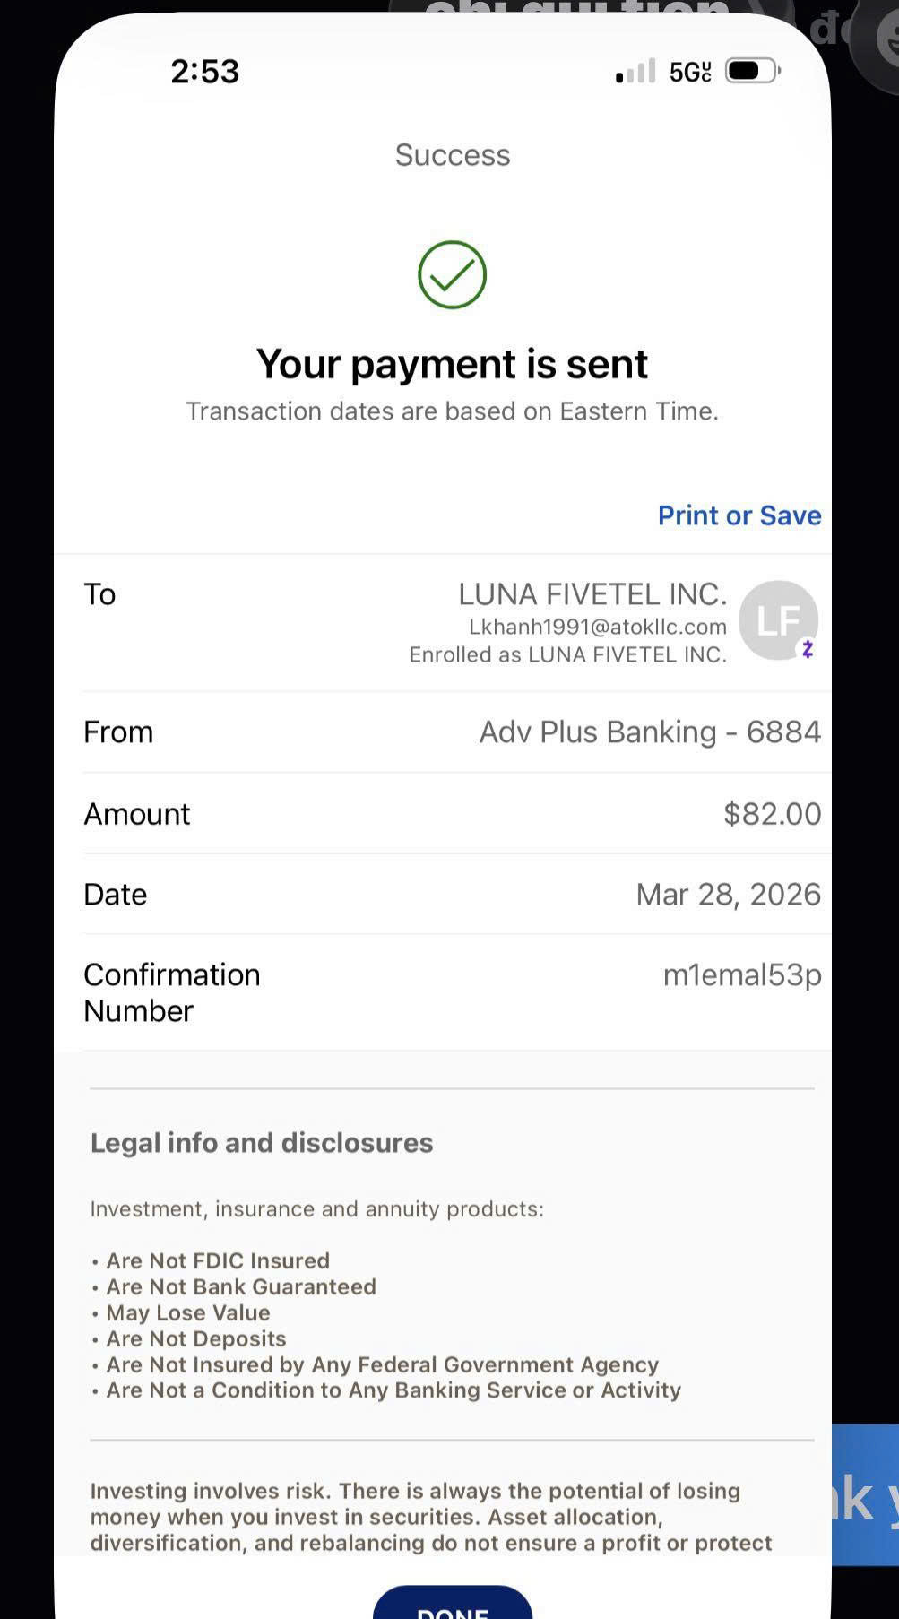Tap the DONE button
Image resolution: width=899 pixels, height=1619 pixels.
[x=453, y=1604]
